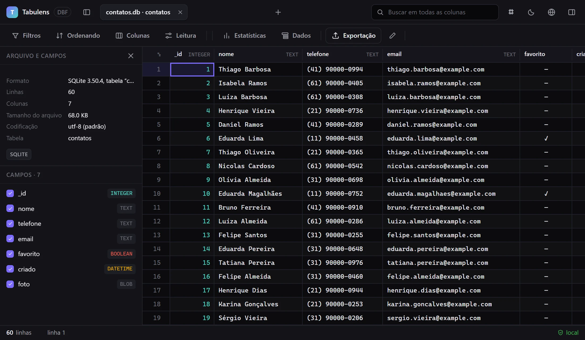Open a new tab with plus icon
The image size is (585, 340).
click(278, 12)
